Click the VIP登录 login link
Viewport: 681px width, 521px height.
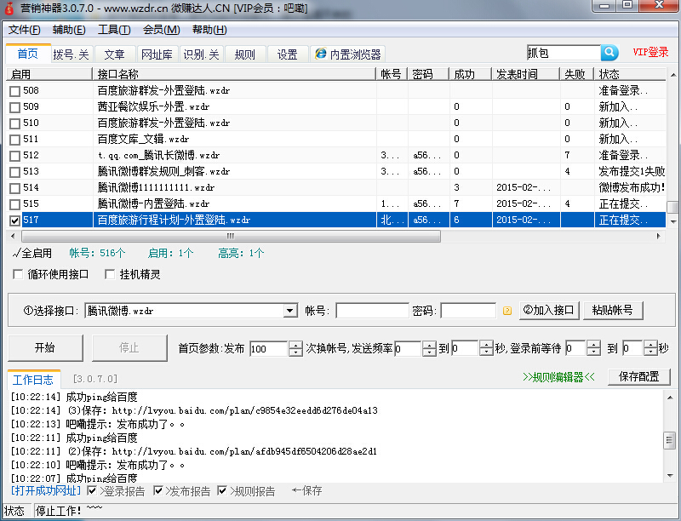(x=650, y=52)
